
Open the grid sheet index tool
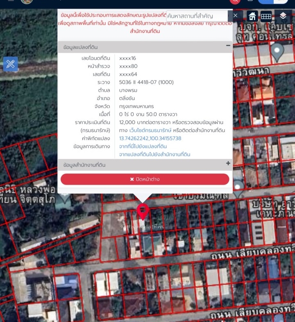coord(266,16)
